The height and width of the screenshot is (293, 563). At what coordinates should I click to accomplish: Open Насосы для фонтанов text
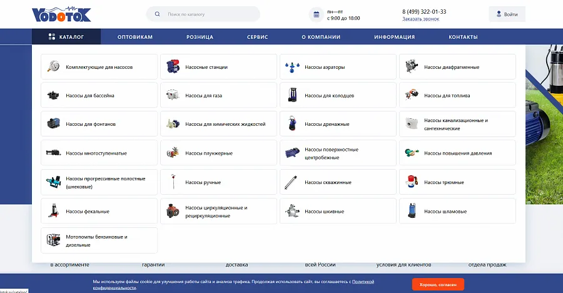(91, 124)
